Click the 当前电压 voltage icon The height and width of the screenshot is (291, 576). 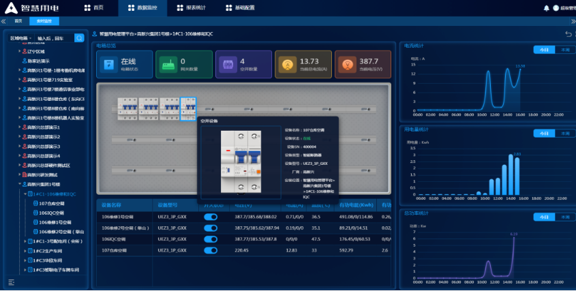346,65
